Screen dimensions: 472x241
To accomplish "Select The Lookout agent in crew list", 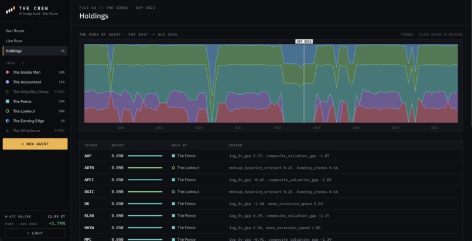I will (x=35, y=111).
